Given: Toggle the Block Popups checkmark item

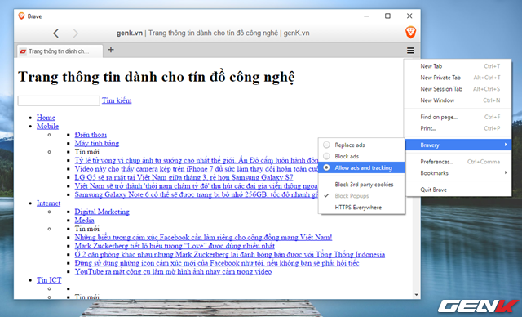Looking at the screenshot, I should click(x=361, y=195).
